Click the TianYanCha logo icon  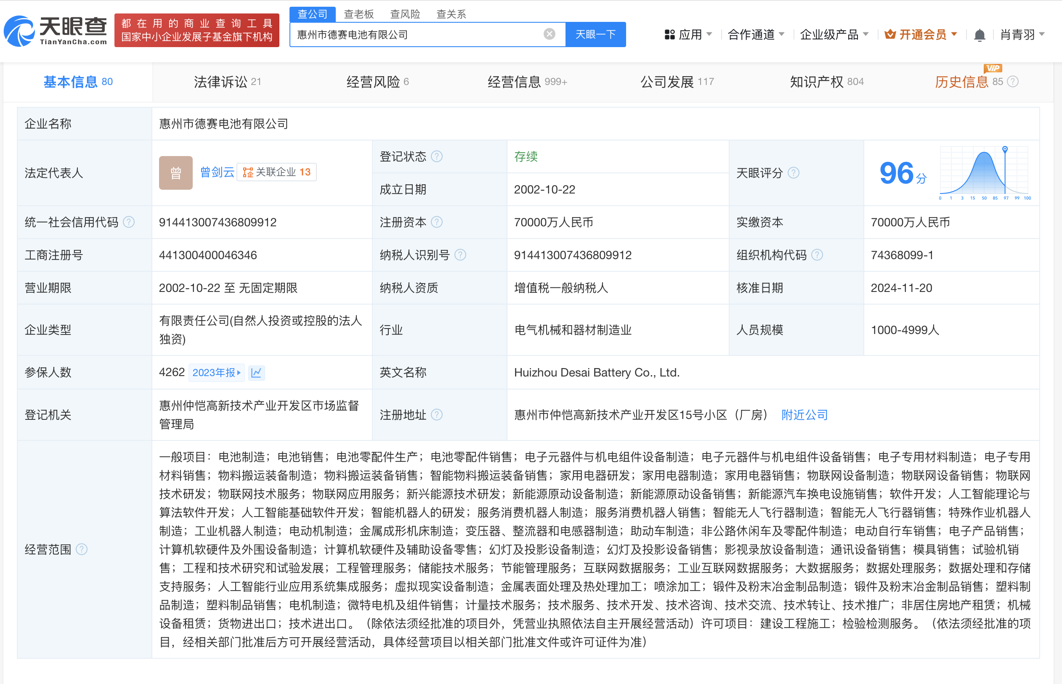pyautogui.click(x=19, y=31)
